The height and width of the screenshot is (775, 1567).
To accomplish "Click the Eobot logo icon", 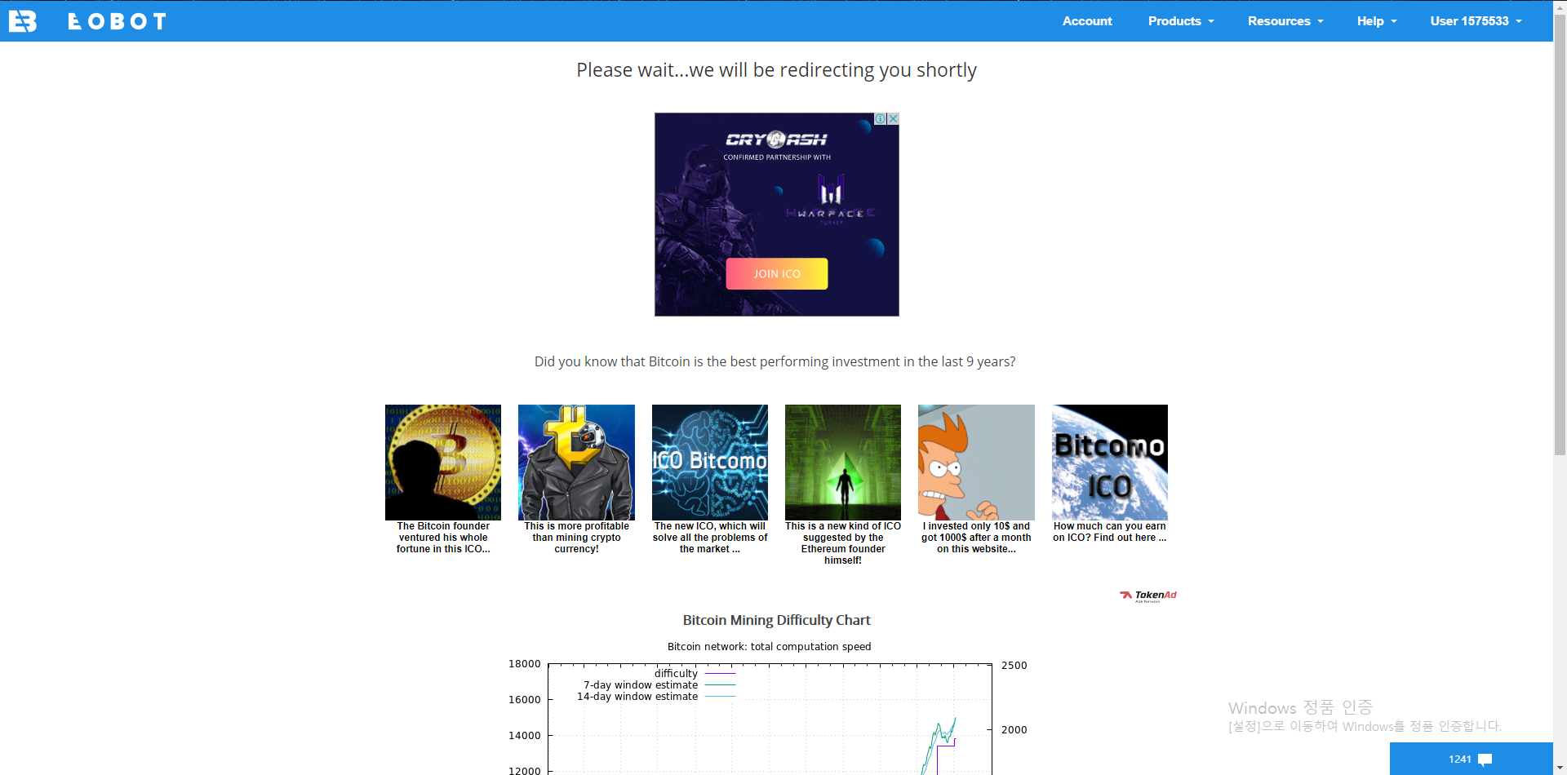I will (23, 21).
